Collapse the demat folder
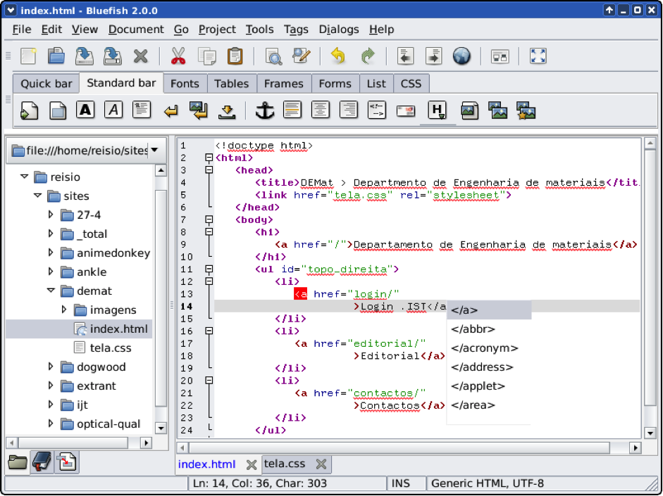663x496 pixels. (x=51, y=291)
